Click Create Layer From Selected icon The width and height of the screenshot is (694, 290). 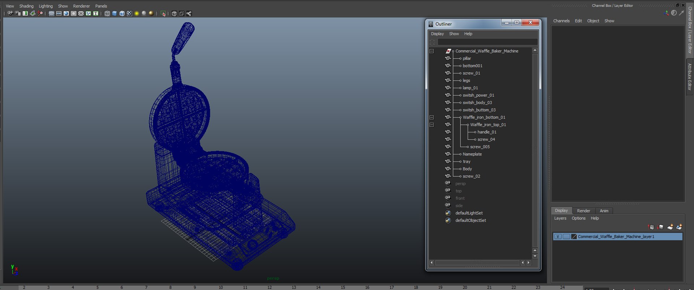(679, 227)
